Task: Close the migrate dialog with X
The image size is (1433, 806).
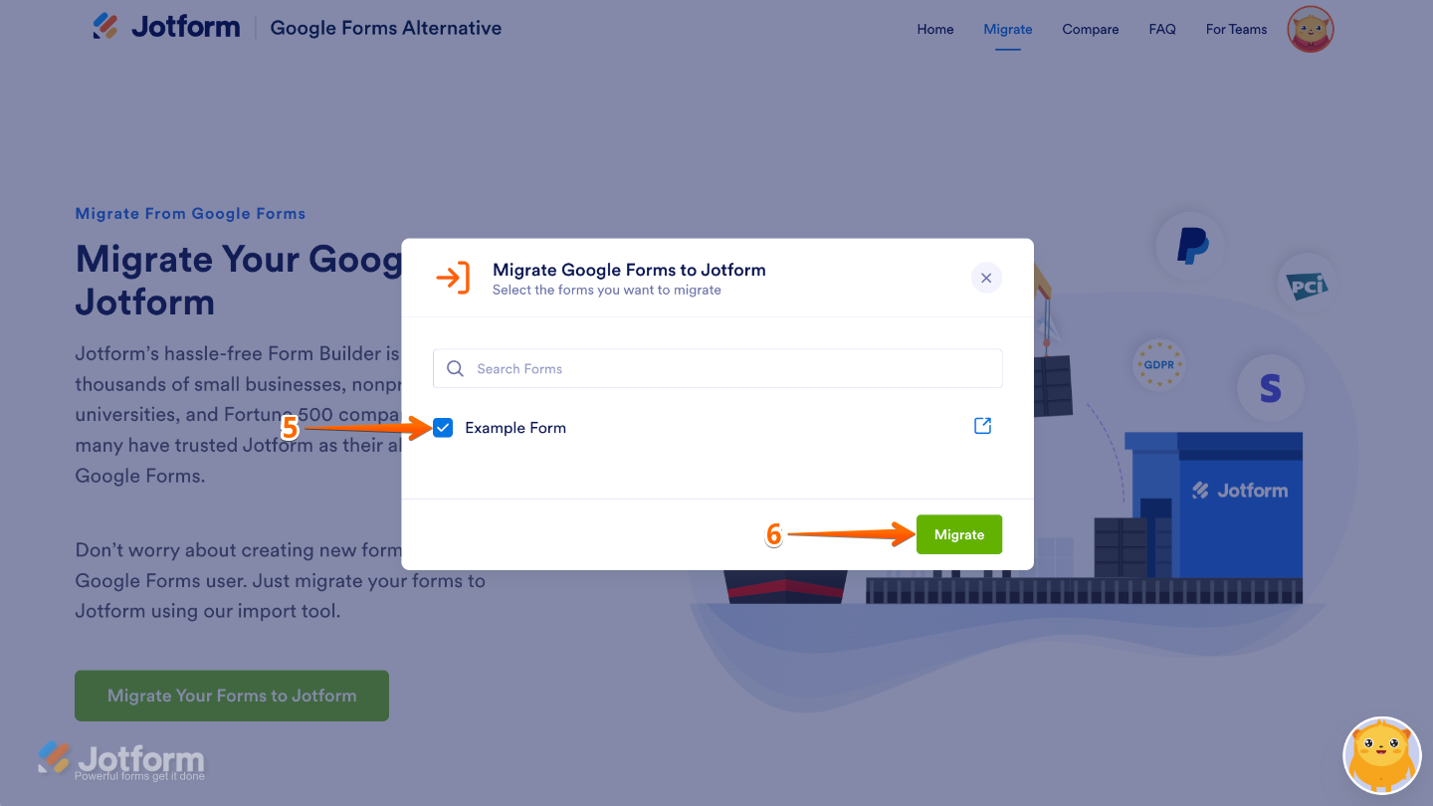Action: coord(986,278)
